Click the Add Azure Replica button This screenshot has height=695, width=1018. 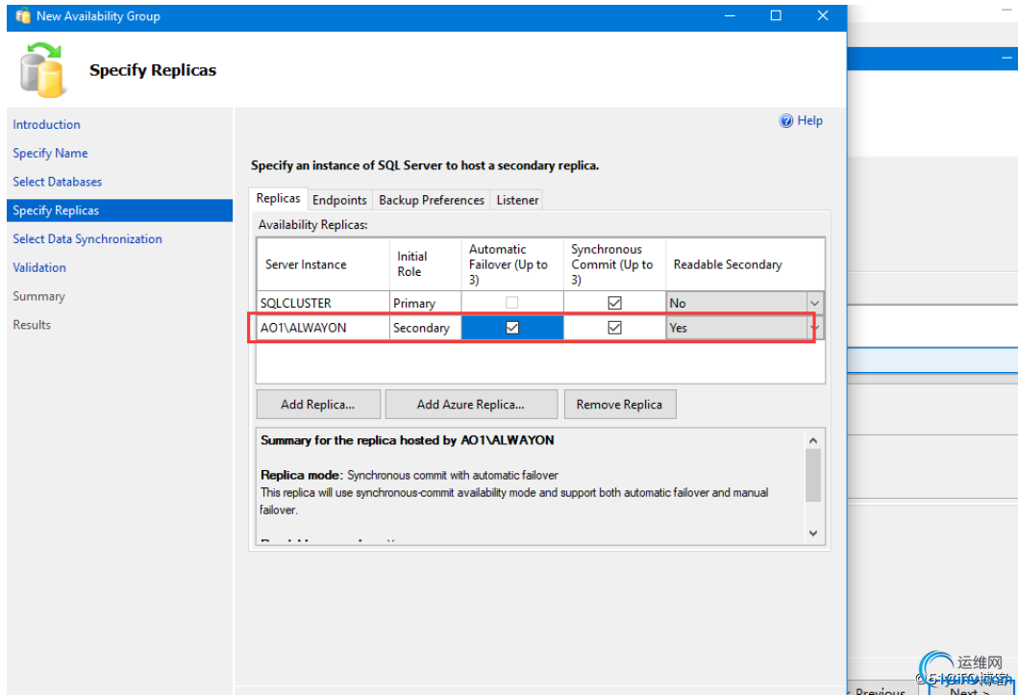(471, 405)
